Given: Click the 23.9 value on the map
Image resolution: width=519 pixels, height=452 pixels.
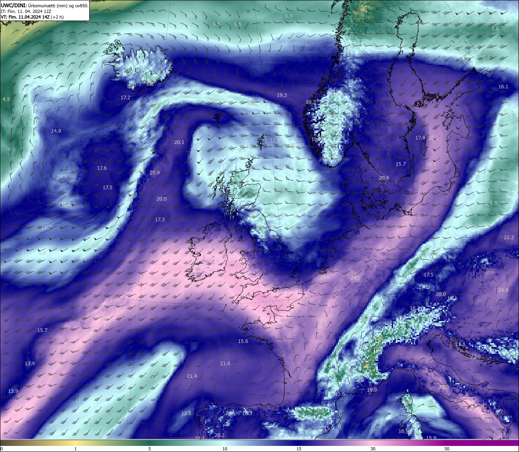Looking at the screenshot, I should point(476,357).
